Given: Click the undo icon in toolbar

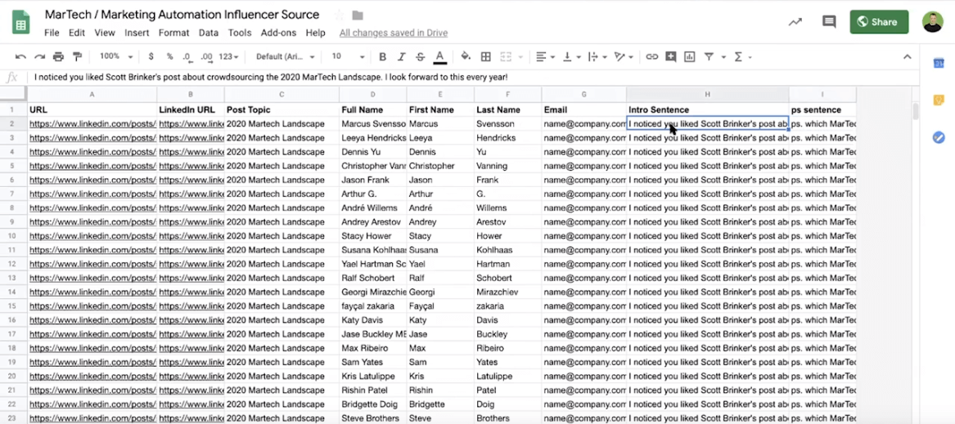Looking at the screenshot, I should click(20, 57).
